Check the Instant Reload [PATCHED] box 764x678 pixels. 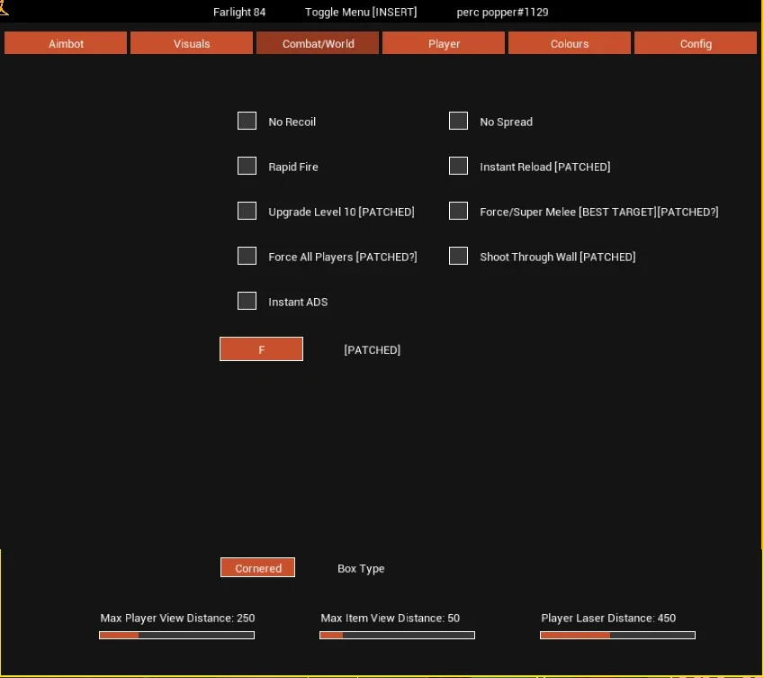pos(459,166)
